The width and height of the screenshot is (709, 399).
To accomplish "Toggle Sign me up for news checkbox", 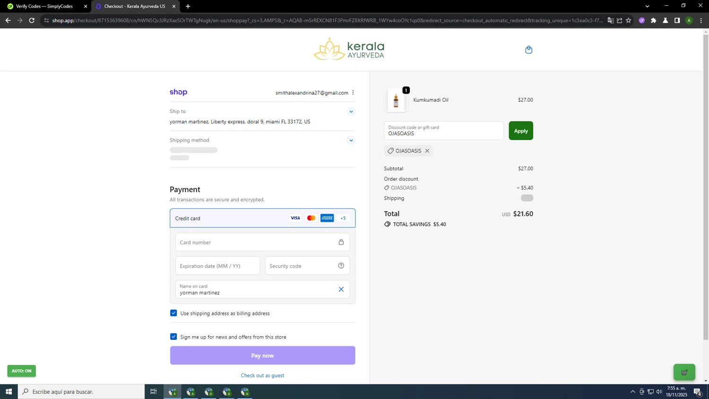I will [173, 337].
